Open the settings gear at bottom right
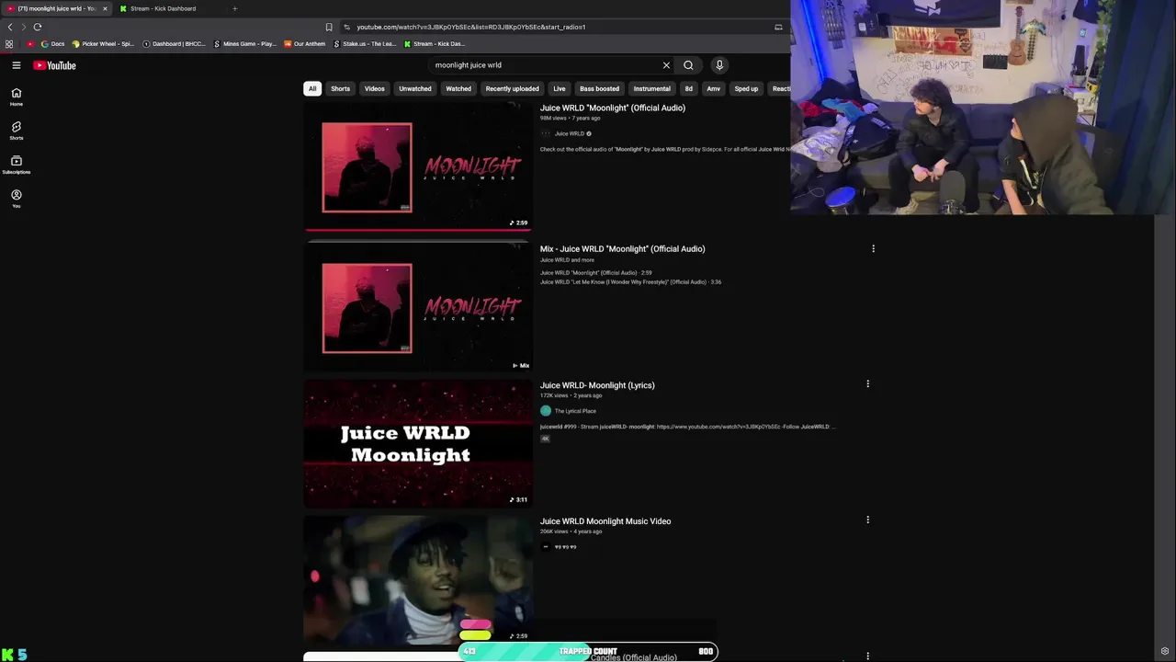1176x662 pixels. (x=1165, y=652)
